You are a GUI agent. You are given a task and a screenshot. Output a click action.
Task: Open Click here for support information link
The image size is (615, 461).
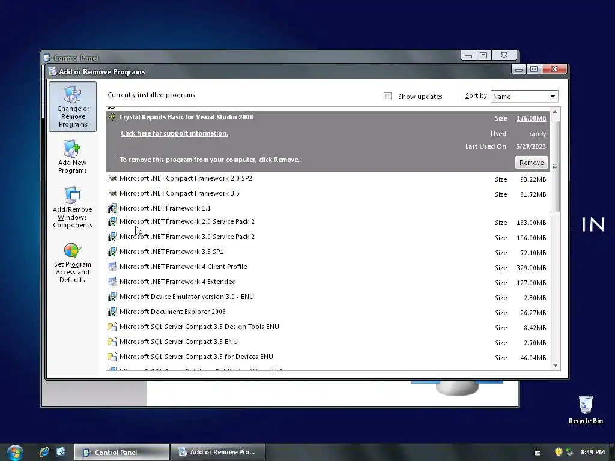tap(175, 133)
